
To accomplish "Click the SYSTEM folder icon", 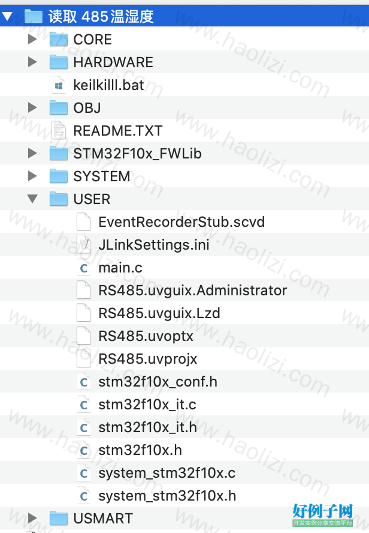I will 58,176.
